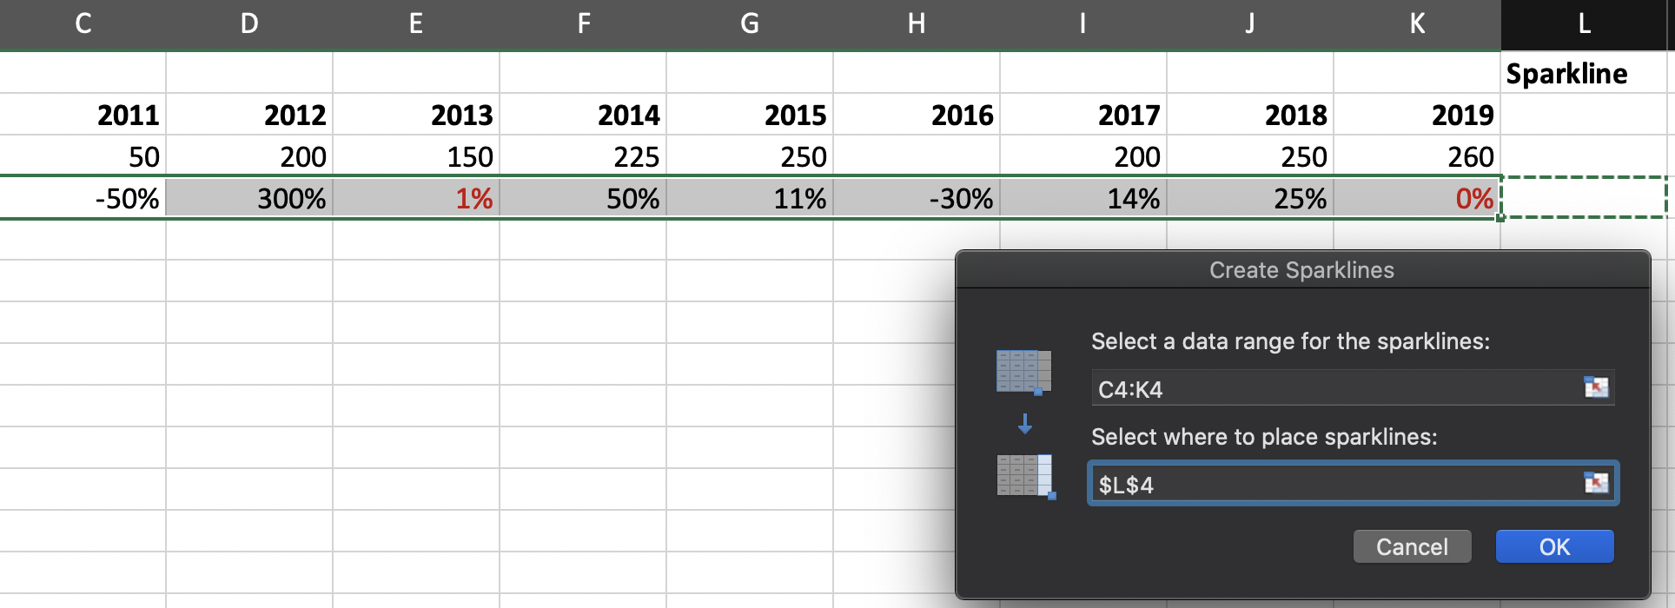1675x608 pixels.
Task: Click OK to create sparklines
Action: coord(1554,546)
